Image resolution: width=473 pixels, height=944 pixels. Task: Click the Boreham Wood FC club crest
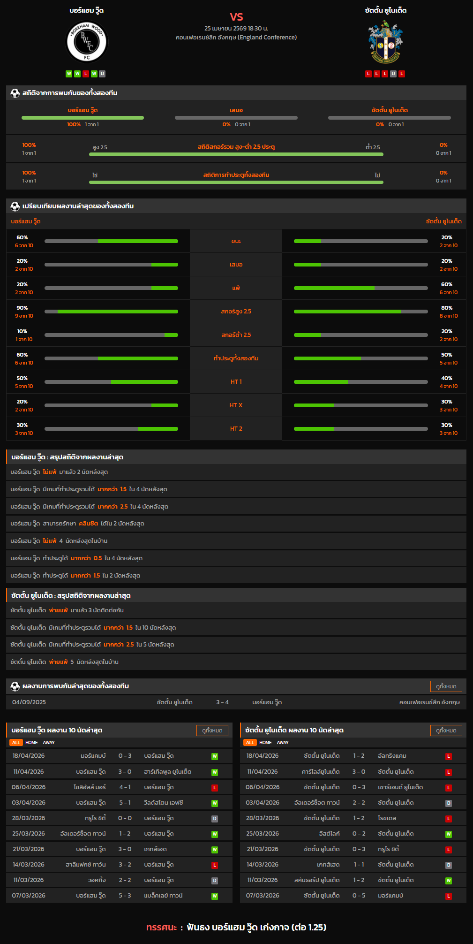tap(86, 42)
